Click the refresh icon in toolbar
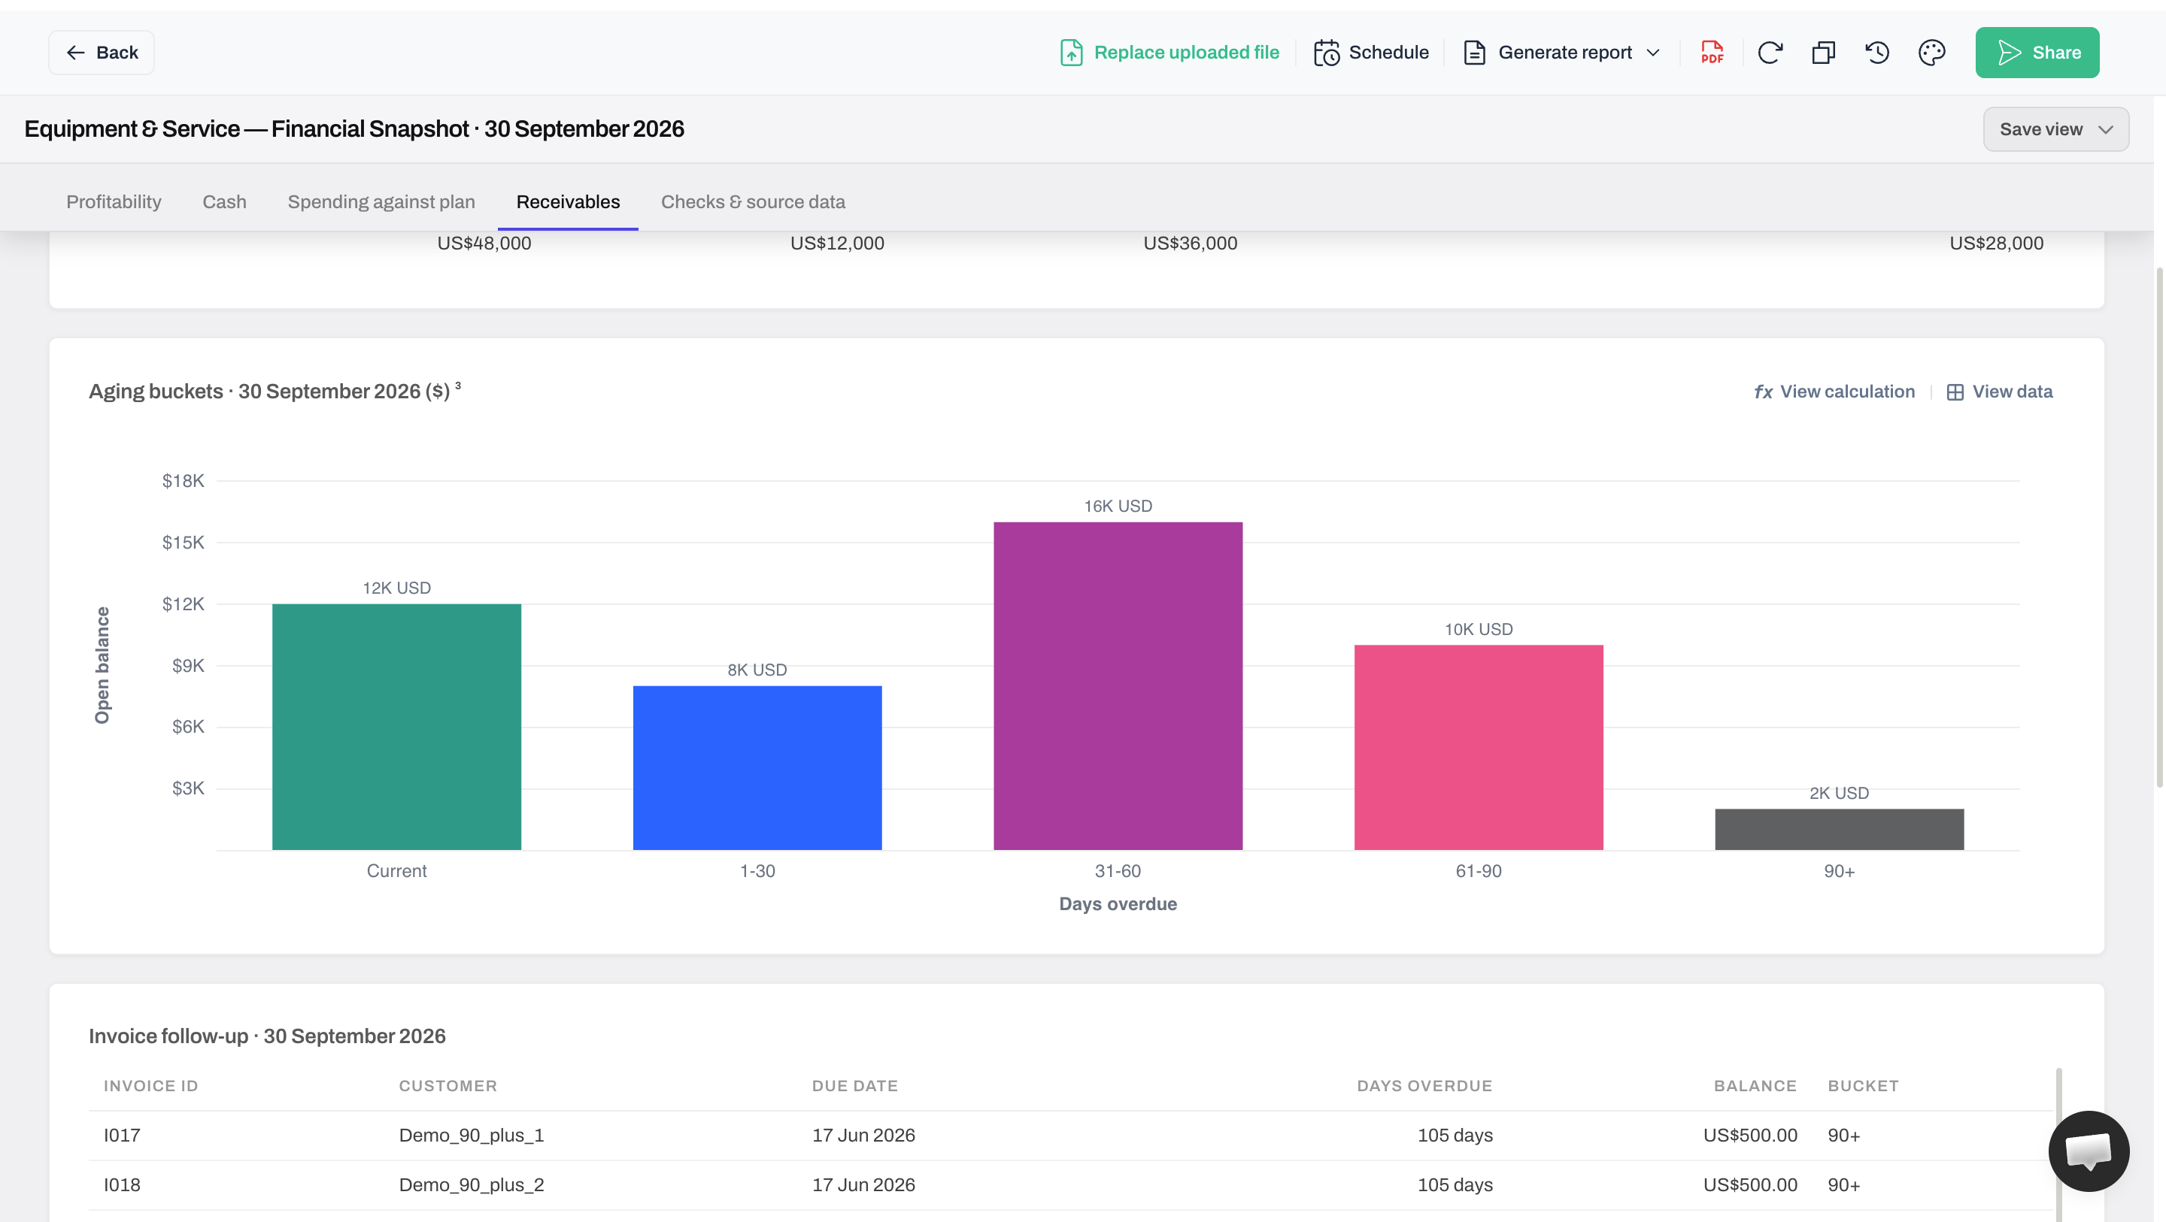Viewport: 2166px width, 1222px height. pos(1770,52)
